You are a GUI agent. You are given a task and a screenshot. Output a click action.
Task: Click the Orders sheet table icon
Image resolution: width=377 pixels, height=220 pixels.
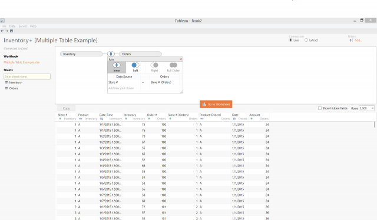(6, 88)
